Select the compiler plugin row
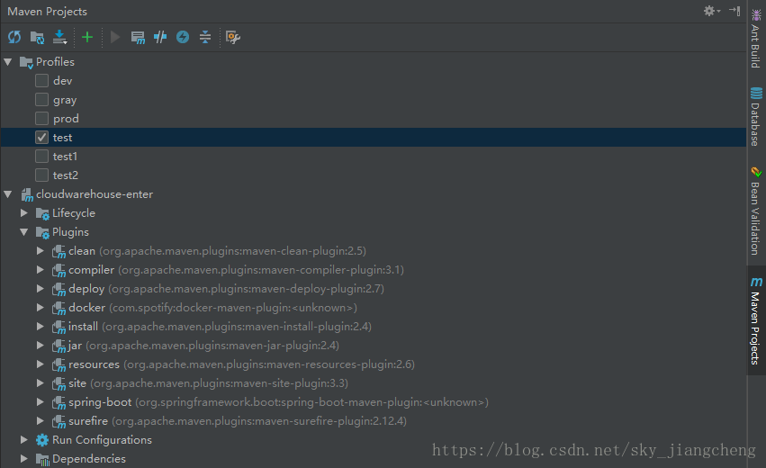This screenshot has height=468, width=766. 374,270
